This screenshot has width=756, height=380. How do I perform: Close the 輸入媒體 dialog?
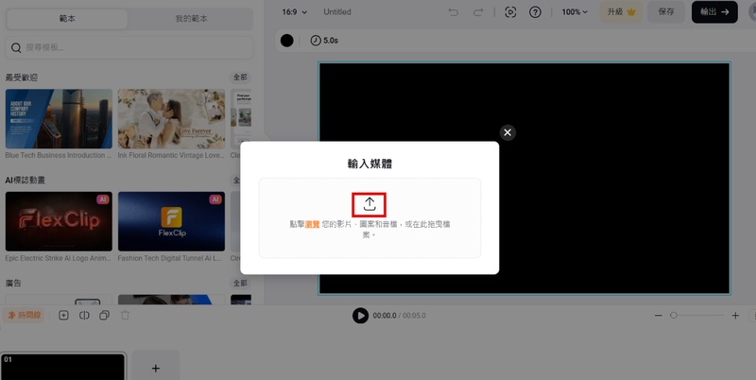coord(507,132)
